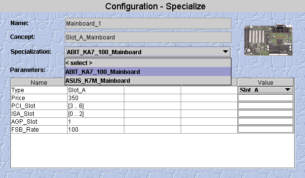This screenshot has width=305, height=178.
Task: Click the 350 cell in Price row
Action: tap(96, 98)
